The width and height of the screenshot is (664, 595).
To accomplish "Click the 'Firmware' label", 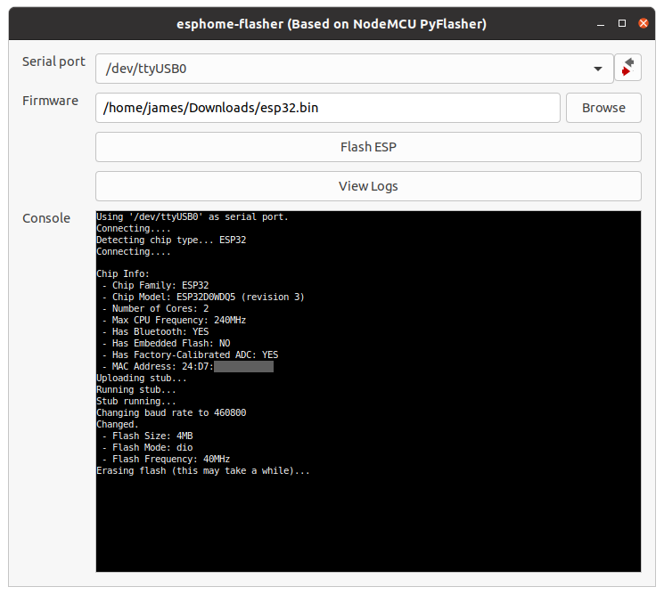I will 51,101.
